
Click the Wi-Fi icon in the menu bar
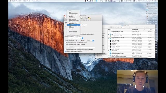(x=126, y=1)
